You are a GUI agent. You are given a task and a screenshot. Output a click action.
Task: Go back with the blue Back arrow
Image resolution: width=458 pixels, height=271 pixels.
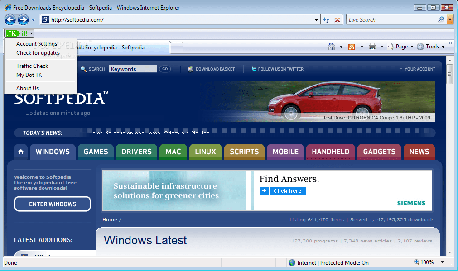click(x=10, y=20)
